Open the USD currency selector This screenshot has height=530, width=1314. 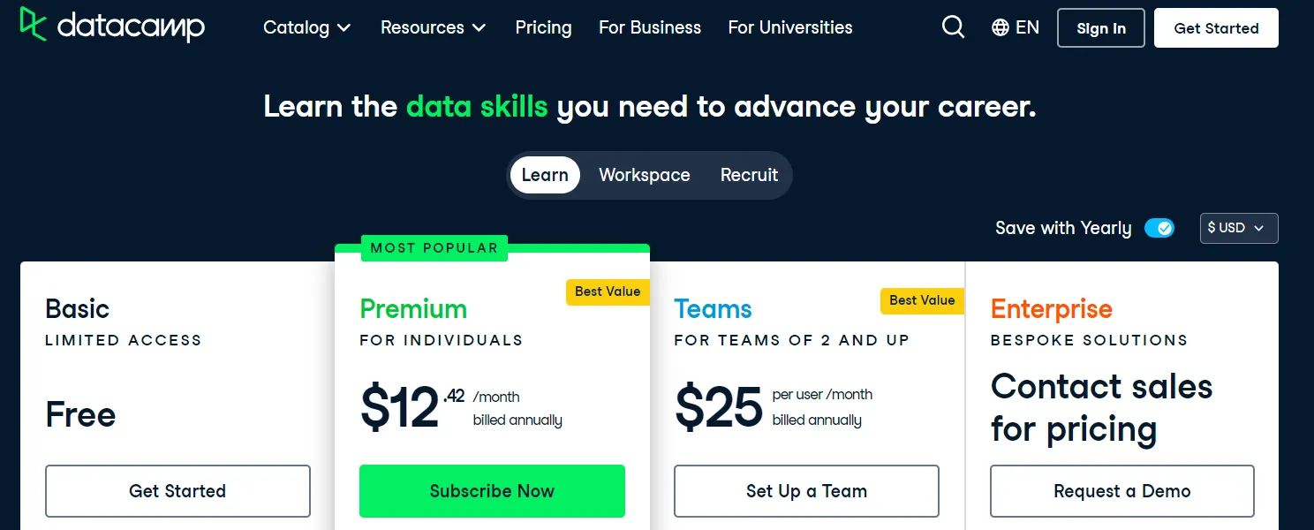click(1238, 228)
